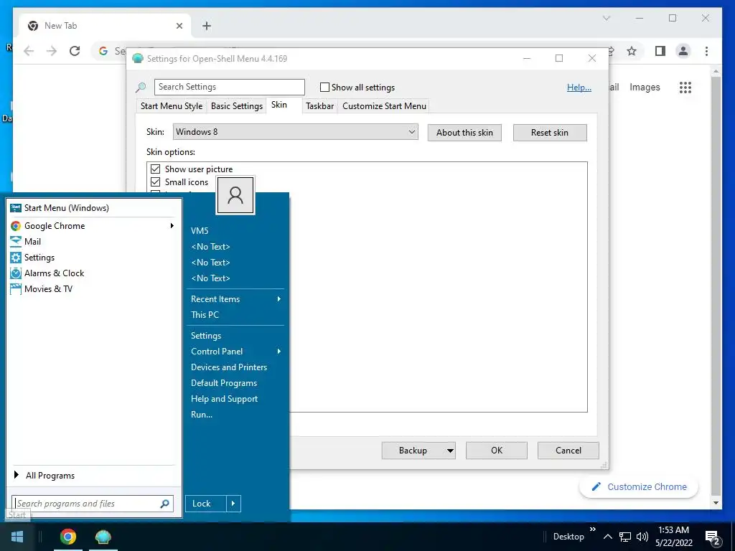Image resolution: width=735 pixels, height=551 pixels.
Task: Switch to the Start Menu Style tab
Action: click(172, 106)
